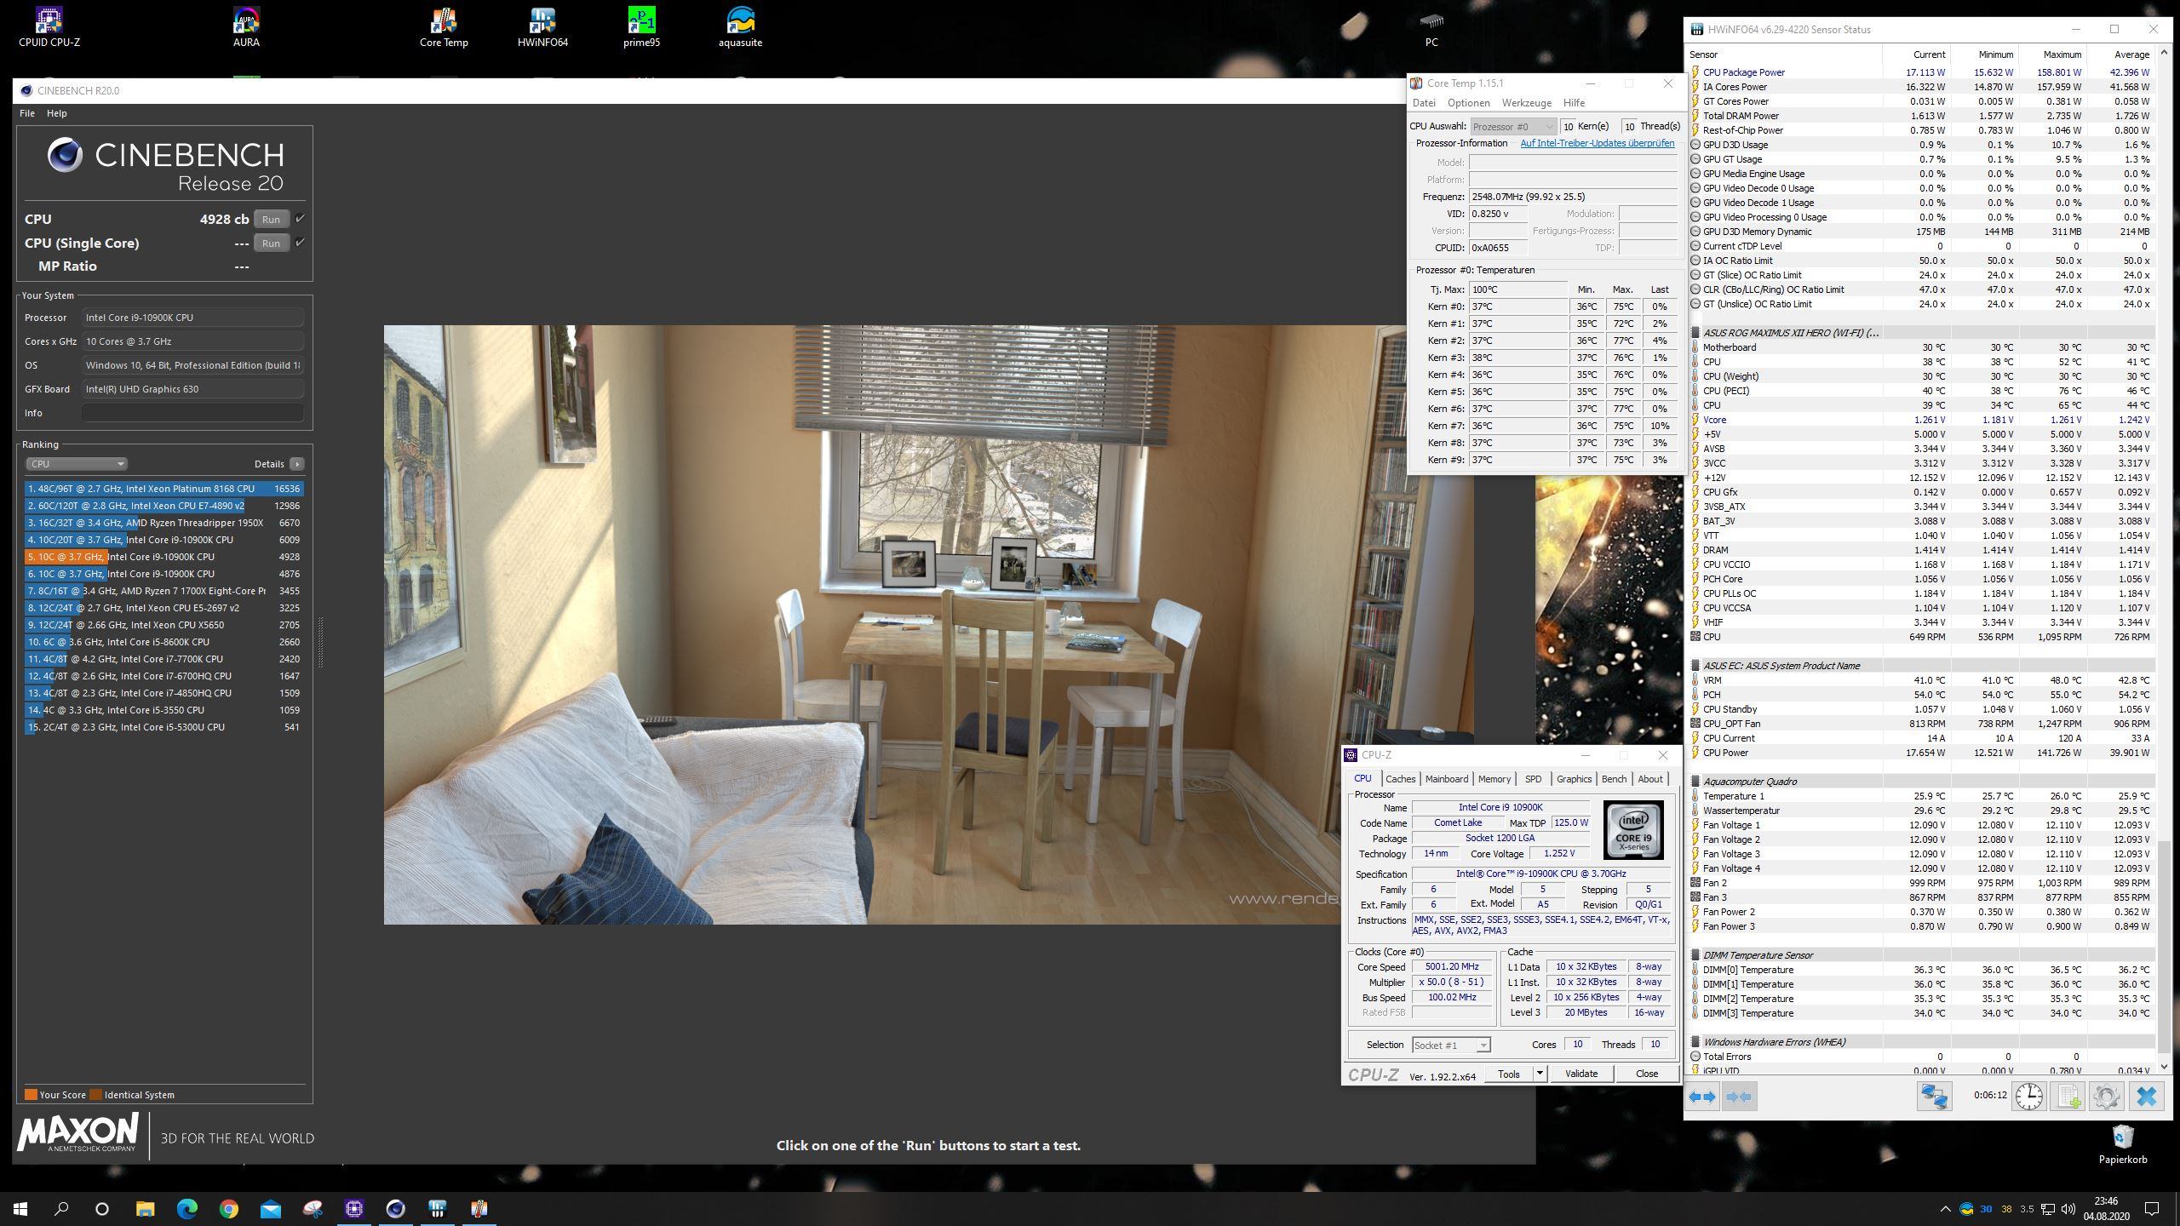This screenshot has width=2180, height=1226.
Task: Open CPU-Z Tools dropdown arrow
Action: tap(1540, 1074)
